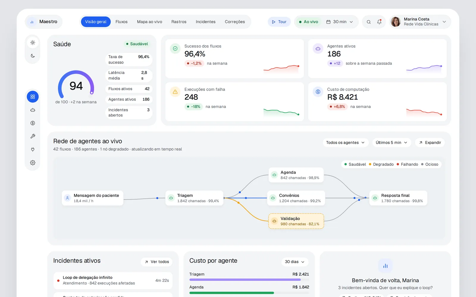Open the settings gear sidebar icon
The height and width of the screenshot is (297, 476).
33,162
